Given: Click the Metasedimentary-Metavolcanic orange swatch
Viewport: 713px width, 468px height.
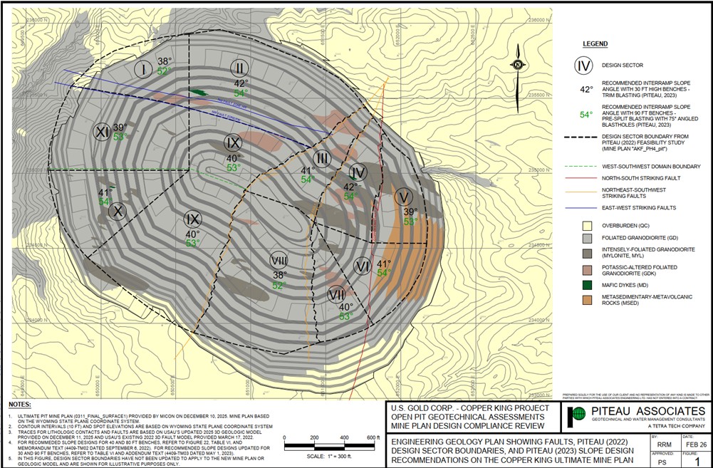Looking at the screenshot, I should (x=588, y=300).
